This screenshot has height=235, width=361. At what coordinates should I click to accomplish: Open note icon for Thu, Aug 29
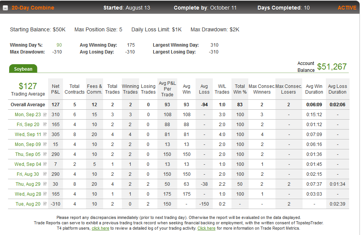coord(45,184)
